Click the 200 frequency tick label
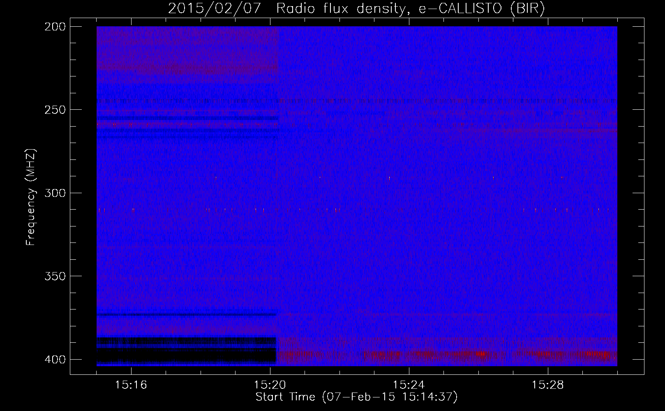The width and height of the screenshot is (665, 411). [x=55, y=27]
